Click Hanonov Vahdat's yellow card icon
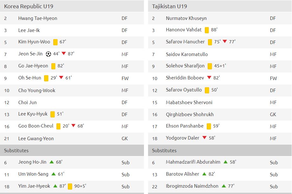 pyautogui.click(x=207, y=30)
